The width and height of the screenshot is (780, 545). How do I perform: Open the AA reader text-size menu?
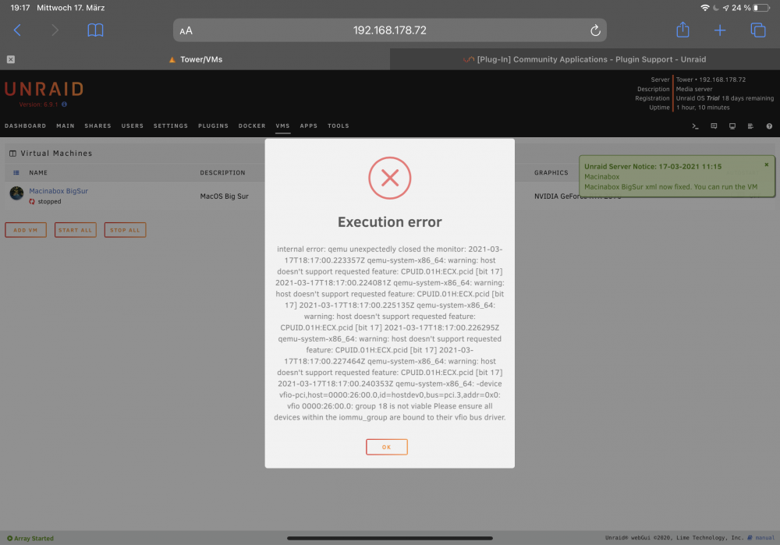(x=186, y=31)
